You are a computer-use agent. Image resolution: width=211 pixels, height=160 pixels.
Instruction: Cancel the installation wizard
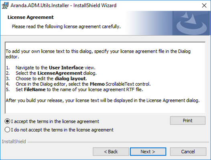coord(188,152)
